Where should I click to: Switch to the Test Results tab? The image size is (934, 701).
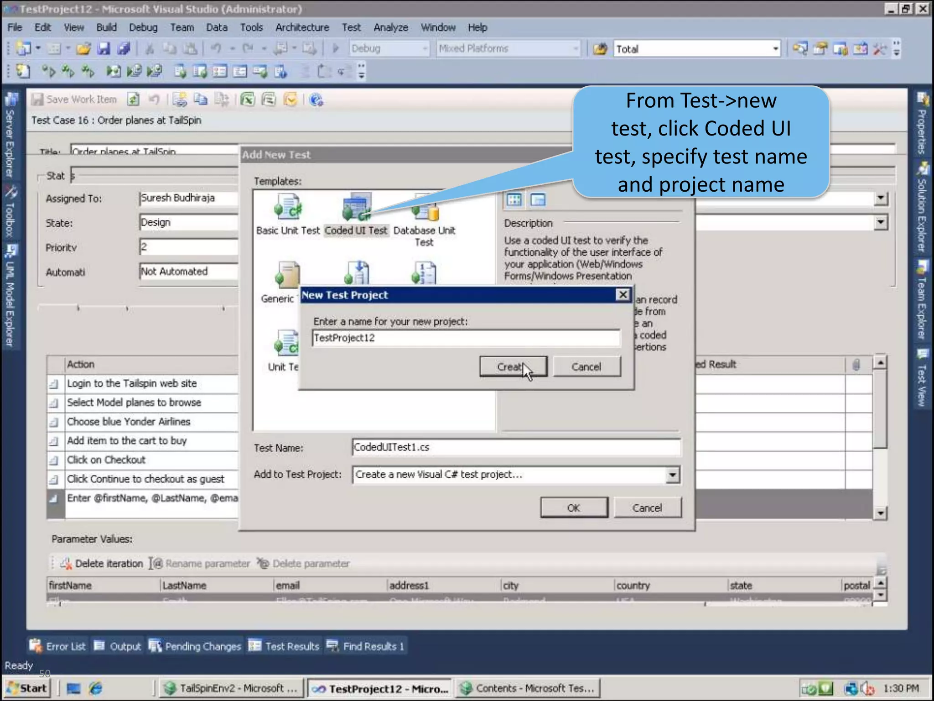[x=284, y=646]
